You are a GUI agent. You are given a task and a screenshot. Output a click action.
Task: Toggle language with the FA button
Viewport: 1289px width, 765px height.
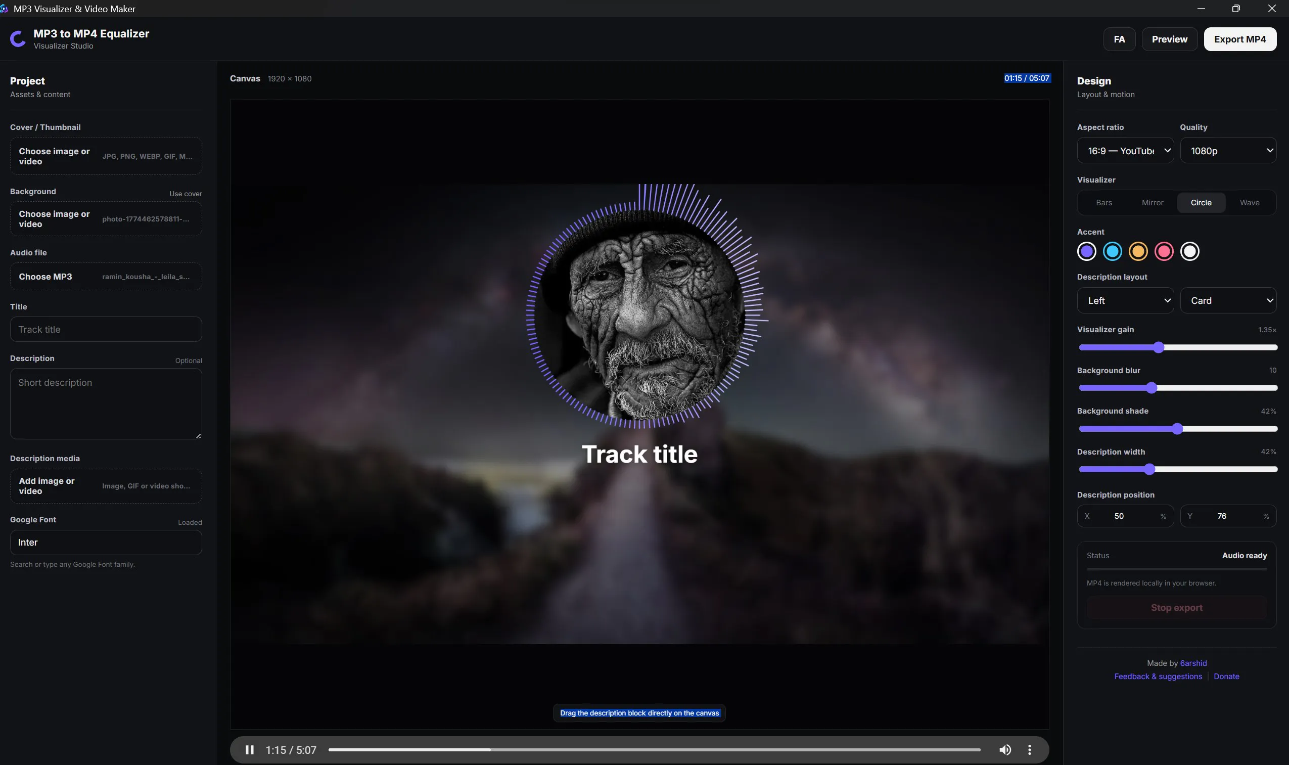[x=1119, y=39]
